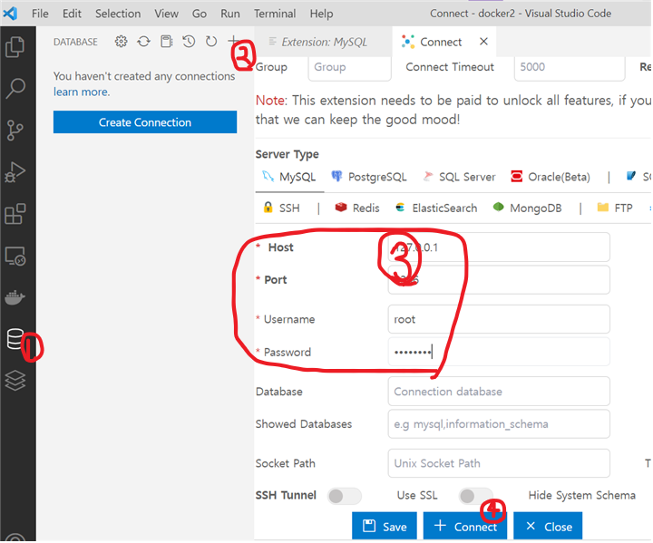Focus the Password input field
Screen dimensions: 653x543
click(x=499, y=353)
